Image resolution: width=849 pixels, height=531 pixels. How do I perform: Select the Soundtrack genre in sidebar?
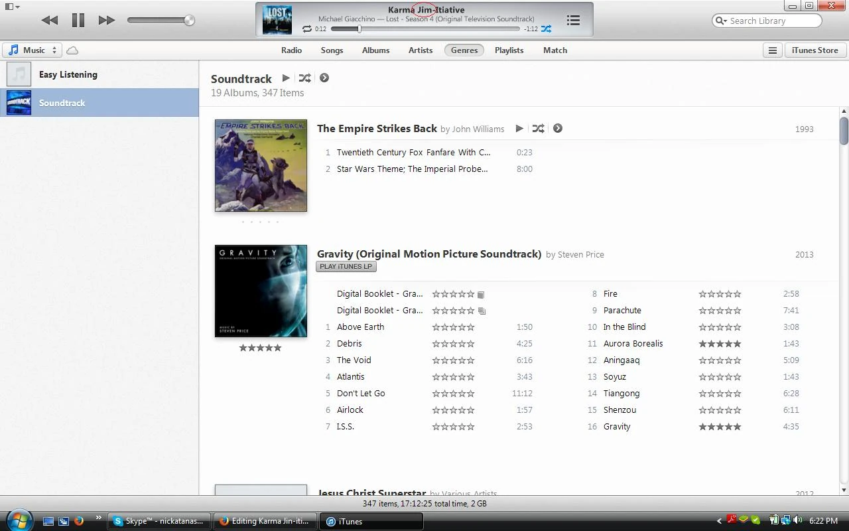99,103
